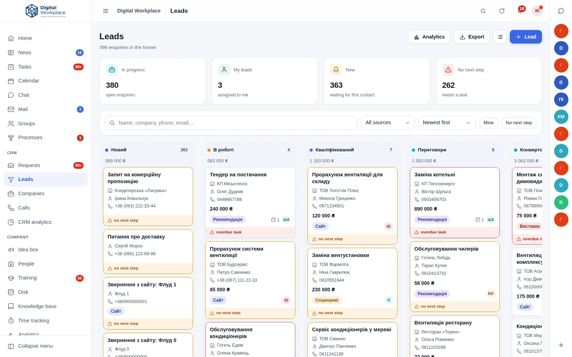Open the New leads bell card

point(377,81)
